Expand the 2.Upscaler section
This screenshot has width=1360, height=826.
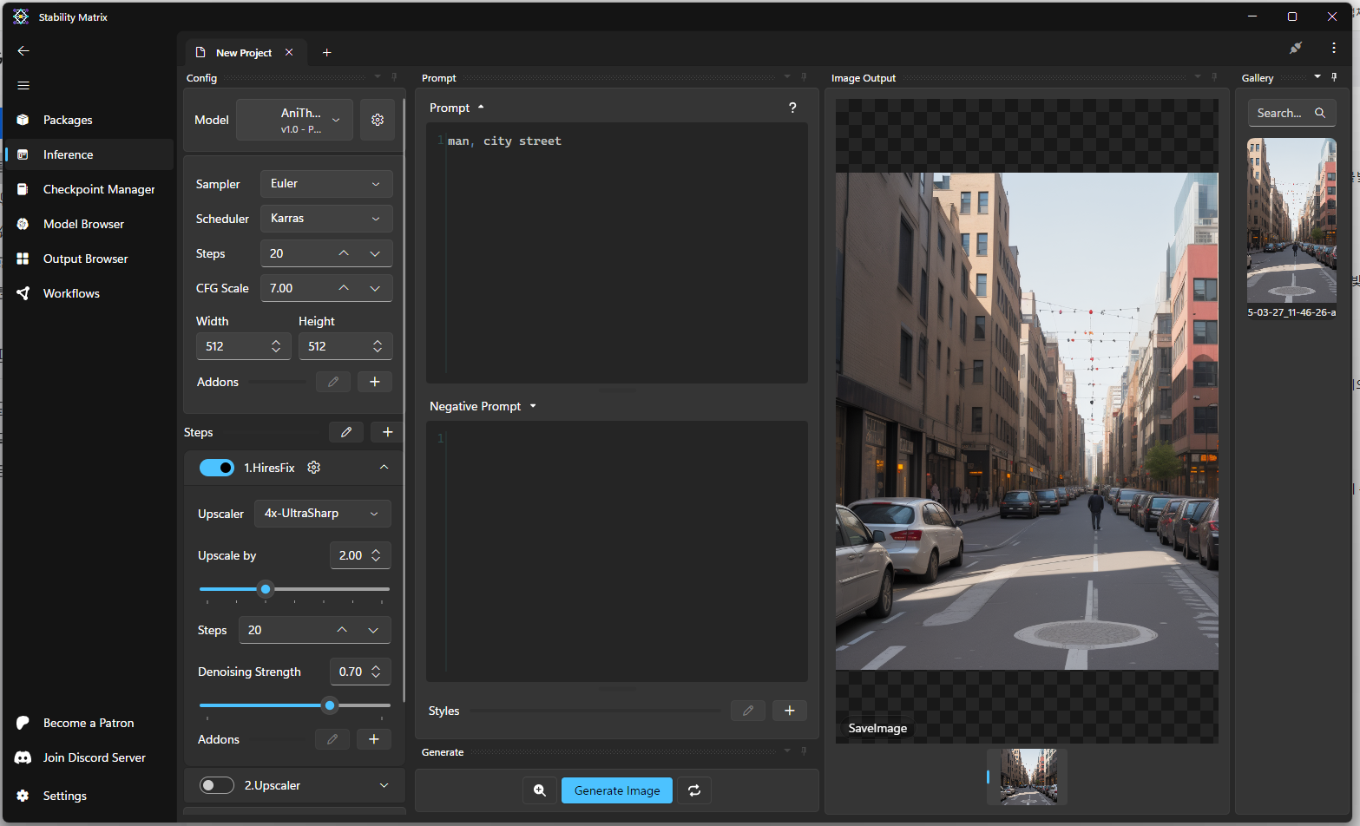click(x=384, y=785)
